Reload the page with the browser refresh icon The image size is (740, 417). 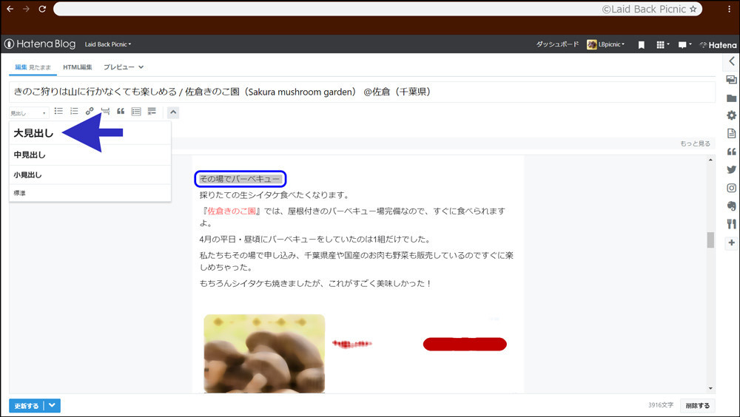[42, 9]
